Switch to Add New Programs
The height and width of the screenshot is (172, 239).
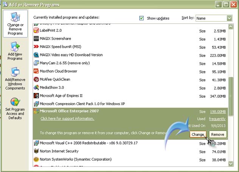point(15,51)
